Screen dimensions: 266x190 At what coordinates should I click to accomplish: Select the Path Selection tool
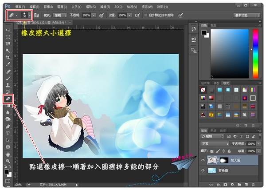[x=8, y=140]
